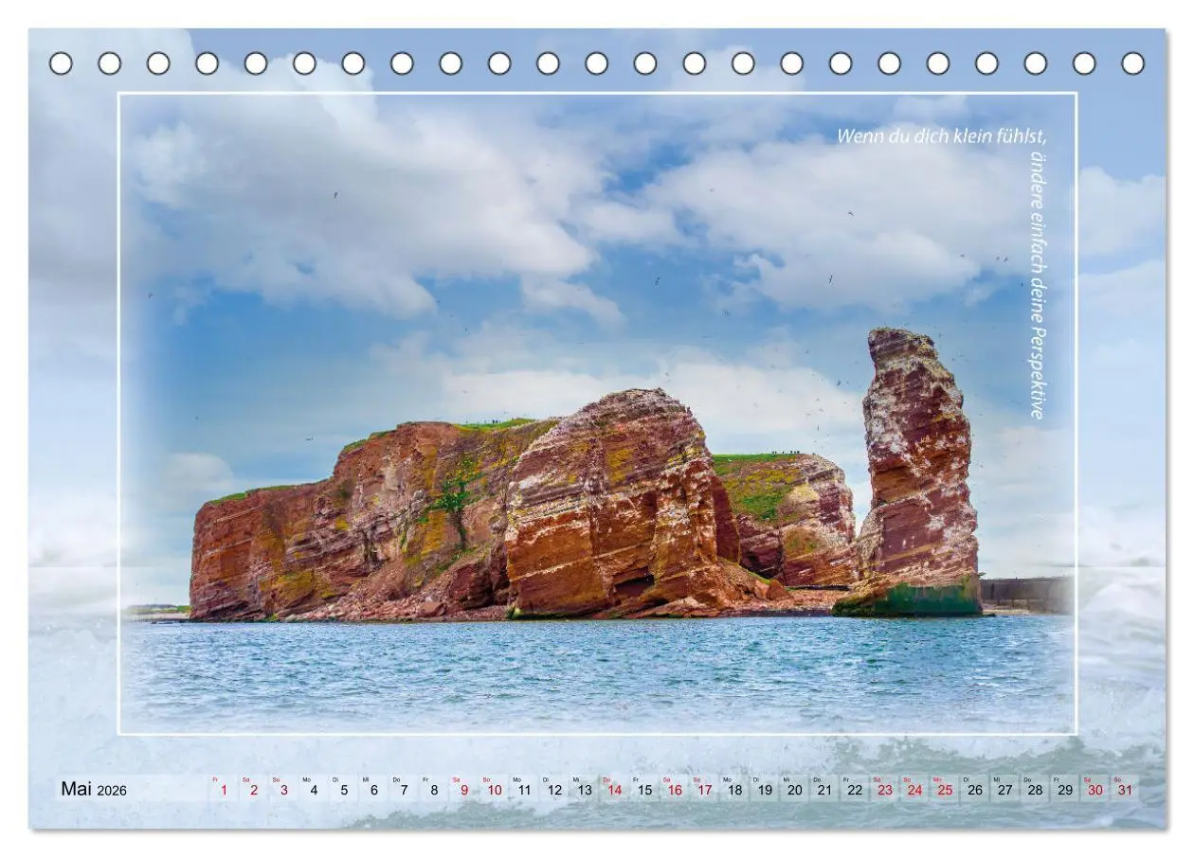The width and height of the screenshot is (1194, 857).
Task: Click day 29 in the date row
Action: (x=1064, y=789)
